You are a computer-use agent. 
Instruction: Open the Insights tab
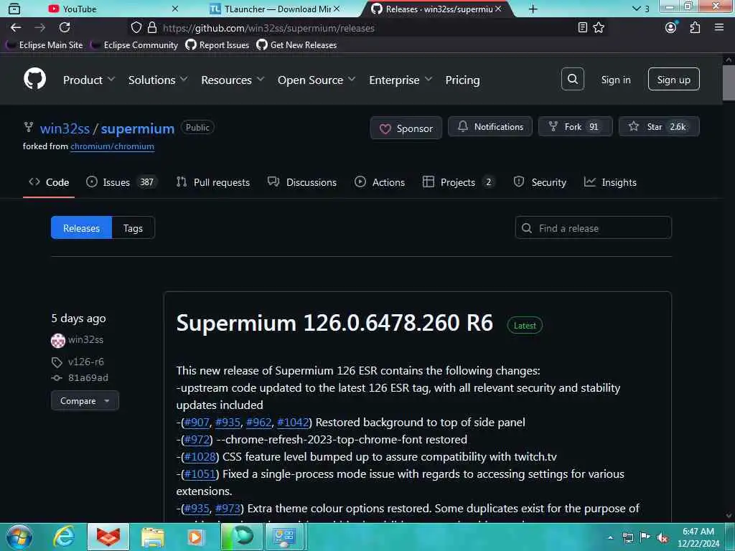(610, 182)
